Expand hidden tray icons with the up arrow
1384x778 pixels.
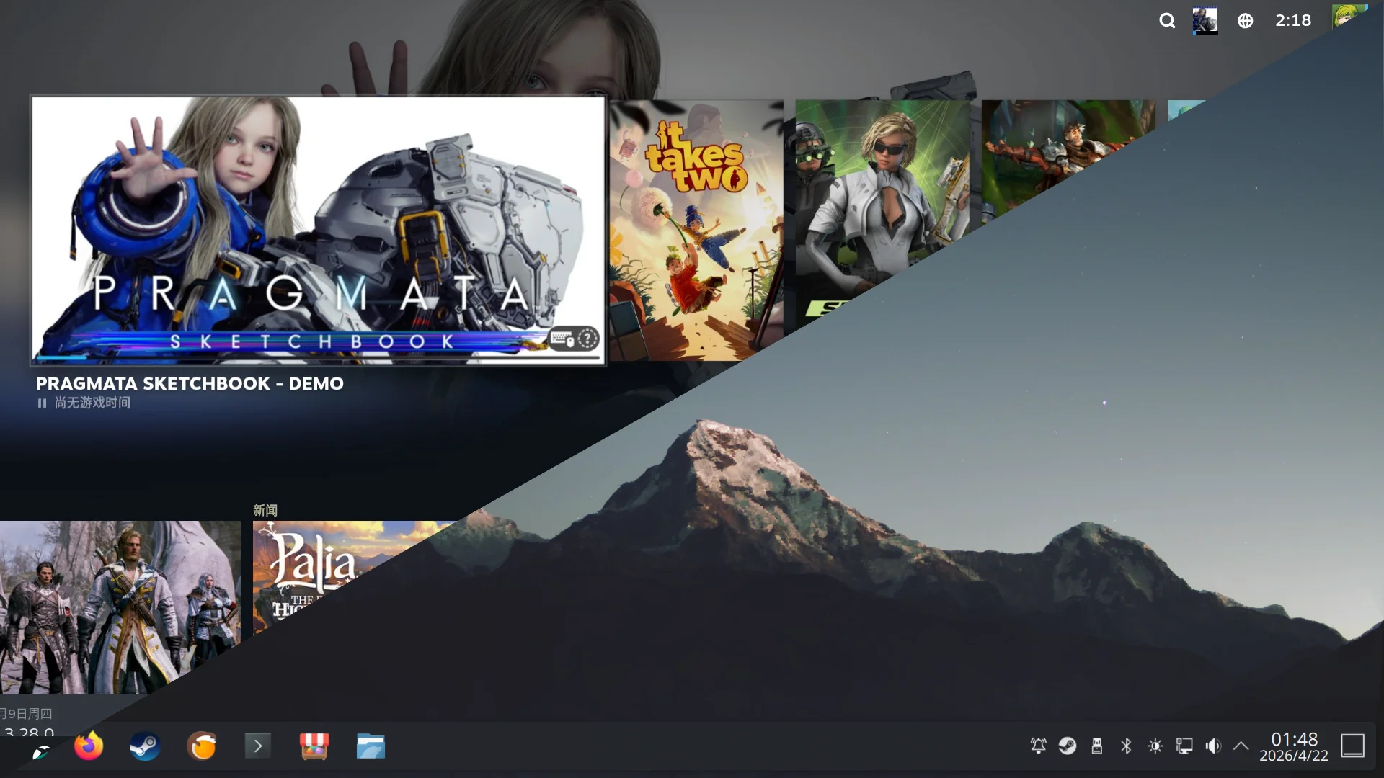pyautogui.click(x=1241, y=746)
